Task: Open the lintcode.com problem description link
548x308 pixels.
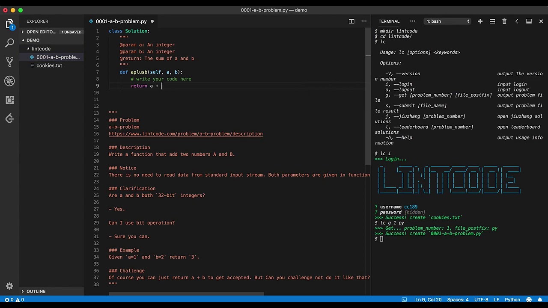Action: click(186, 134)
